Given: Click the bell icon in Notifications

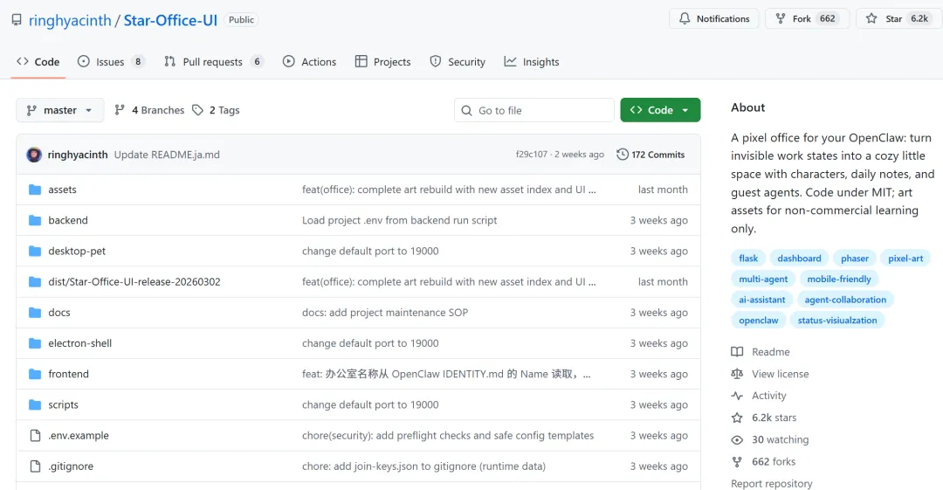Looking at the screenshot, I should point(685,18).
